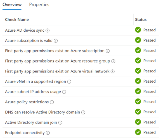
Task: Click info icon for Active Directory domain join
Action: tap(60, 123)
